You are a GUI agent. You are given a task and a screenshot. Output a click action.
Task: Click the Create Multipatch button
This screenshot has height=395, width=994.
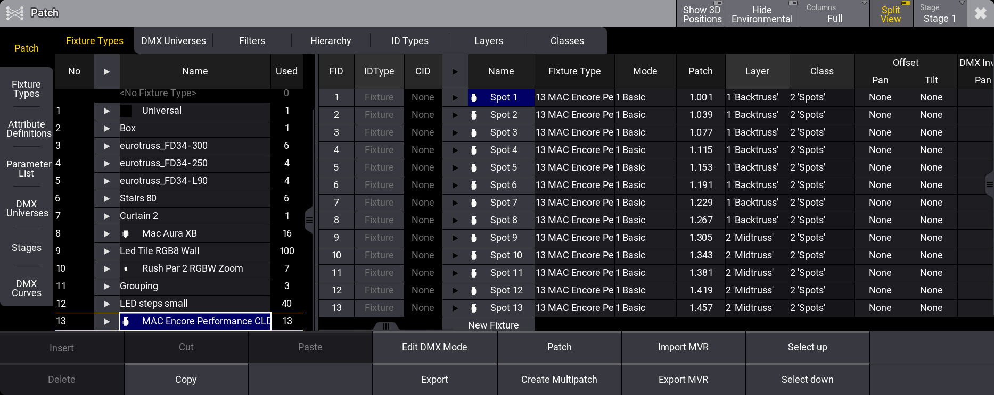559,380
